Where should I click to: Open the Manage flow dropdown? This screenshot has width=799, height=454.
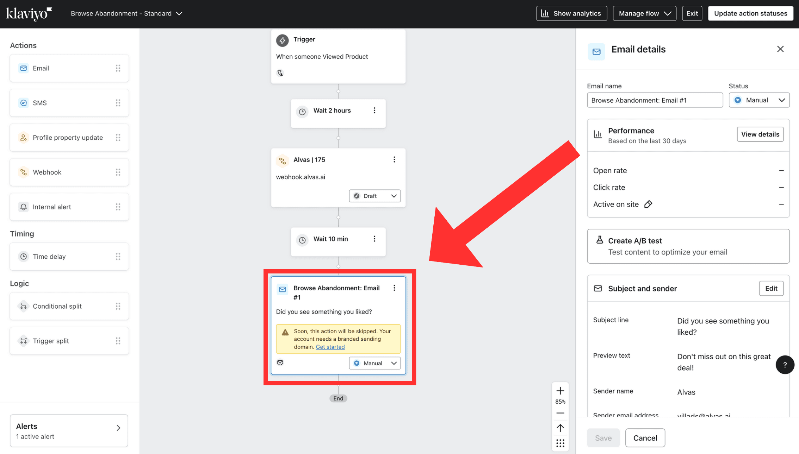pyautogui.click(x=644, y=13)
